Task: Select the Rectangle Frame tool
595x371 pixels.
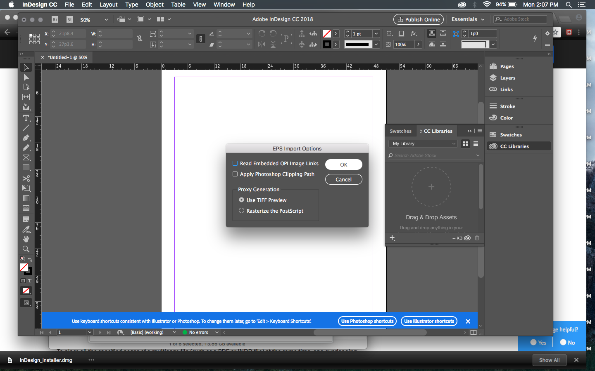Action: pos(26,157)
